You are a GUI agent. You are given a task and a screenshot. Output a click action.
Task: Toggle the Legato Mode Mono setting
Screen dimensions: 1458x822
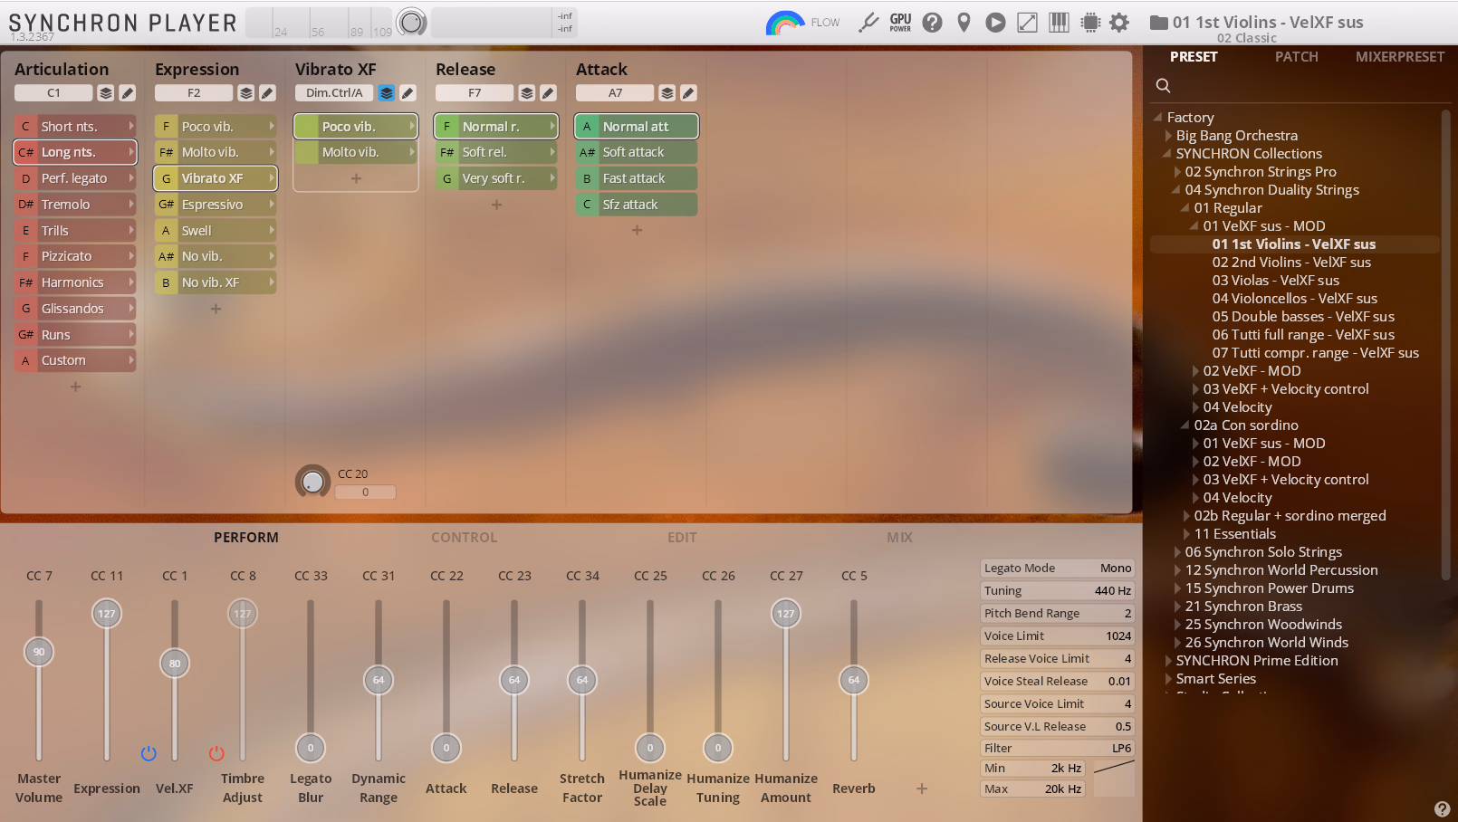coord(1058,569)
